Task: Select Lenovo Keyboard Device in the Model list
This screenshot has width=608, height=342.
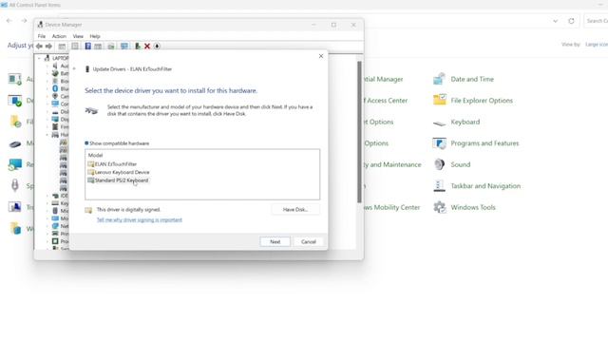Action: [118, 172]
